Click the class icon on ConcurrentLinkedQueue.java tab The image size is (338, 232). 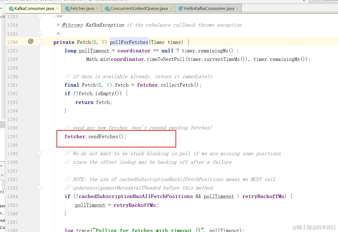107,9
